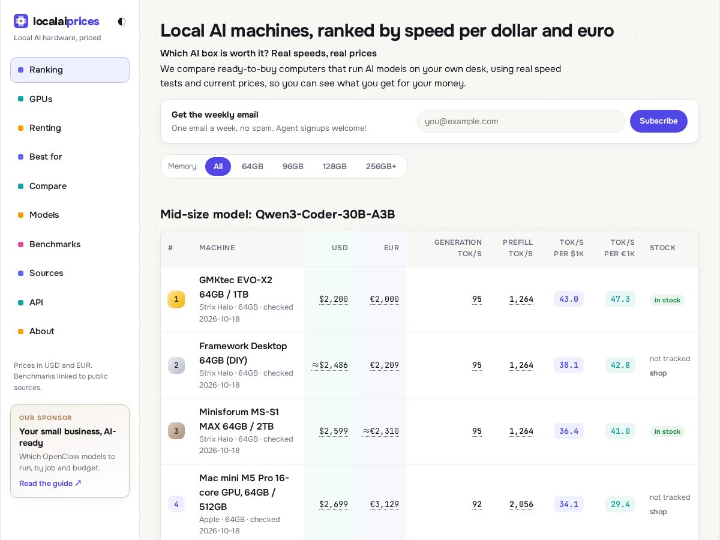Viewport: 720px width, 540px height.
Task: Click the Subscribe button
Action: click(x=659, y=121)
